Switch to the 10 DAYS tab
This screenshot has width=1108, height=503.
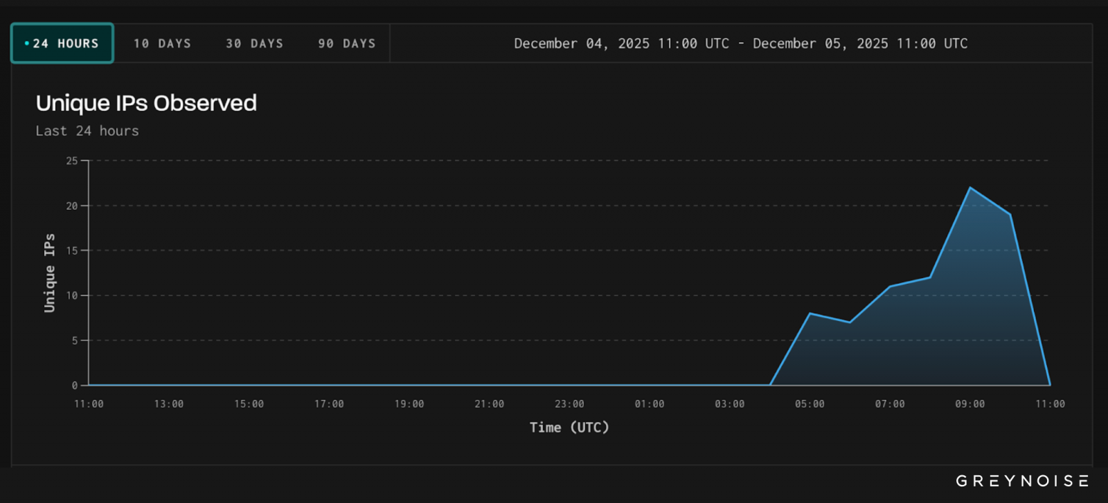[x=162, y=44]
